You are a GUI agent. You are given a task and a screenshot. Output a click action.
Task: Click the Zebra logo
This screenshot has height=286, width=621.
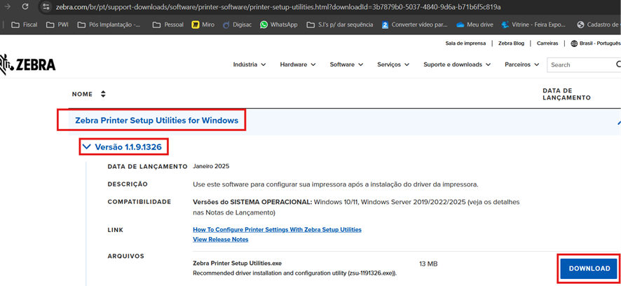click(28, 64)
